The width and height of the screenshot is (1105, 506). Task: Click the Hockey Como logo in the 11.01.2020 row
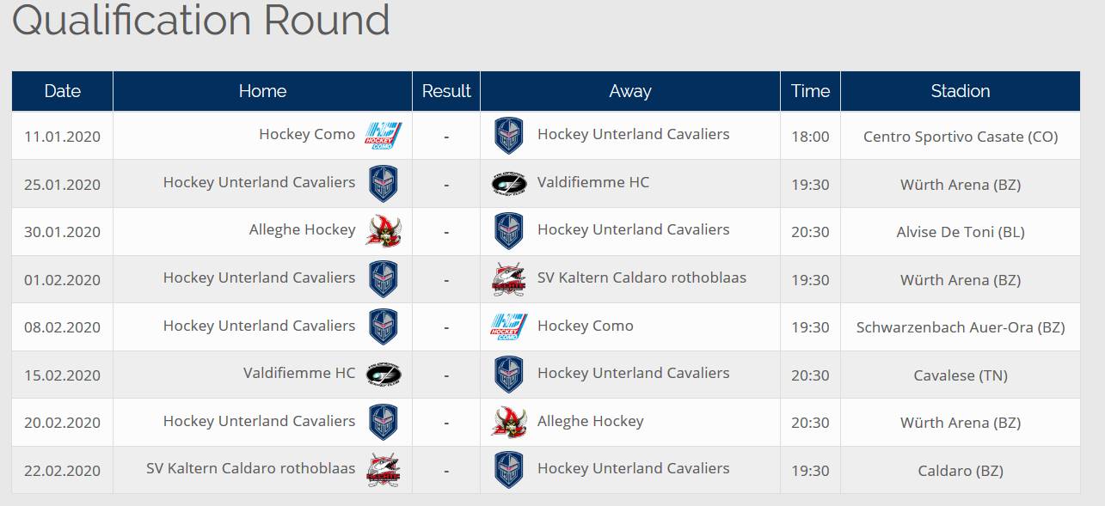point(384,136)
